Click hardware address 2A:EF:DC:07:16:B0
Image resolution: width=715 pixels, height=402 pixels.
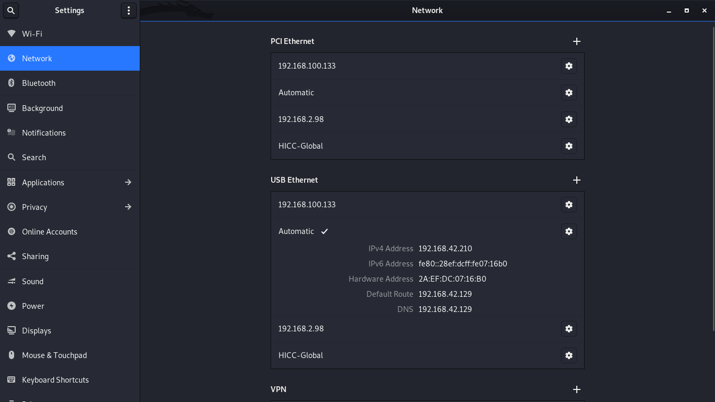click(452, 279)
